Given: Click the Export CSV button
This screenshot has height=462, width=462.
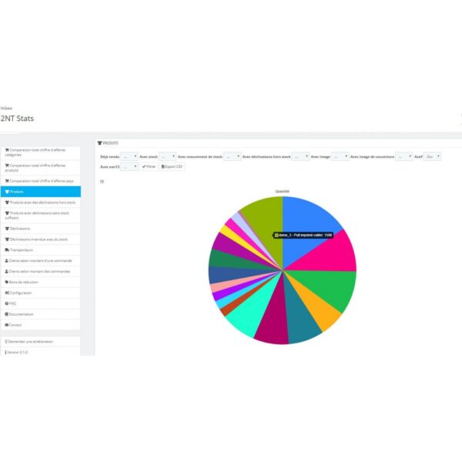Looking at the screenshot, I should click(172, 166).
